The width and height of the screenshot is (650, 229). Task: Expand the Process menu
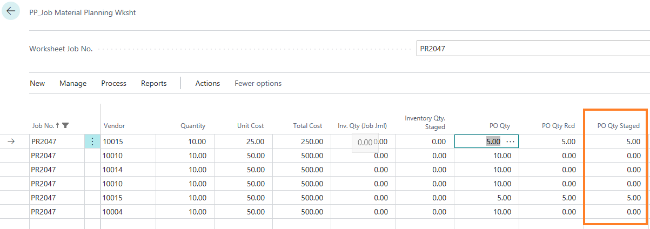113,83
